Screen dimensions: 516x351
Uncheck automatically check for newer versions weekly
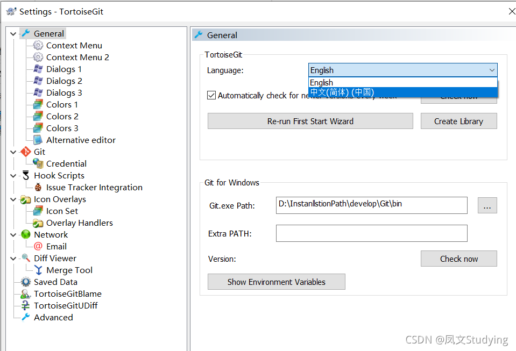[211, 95]
